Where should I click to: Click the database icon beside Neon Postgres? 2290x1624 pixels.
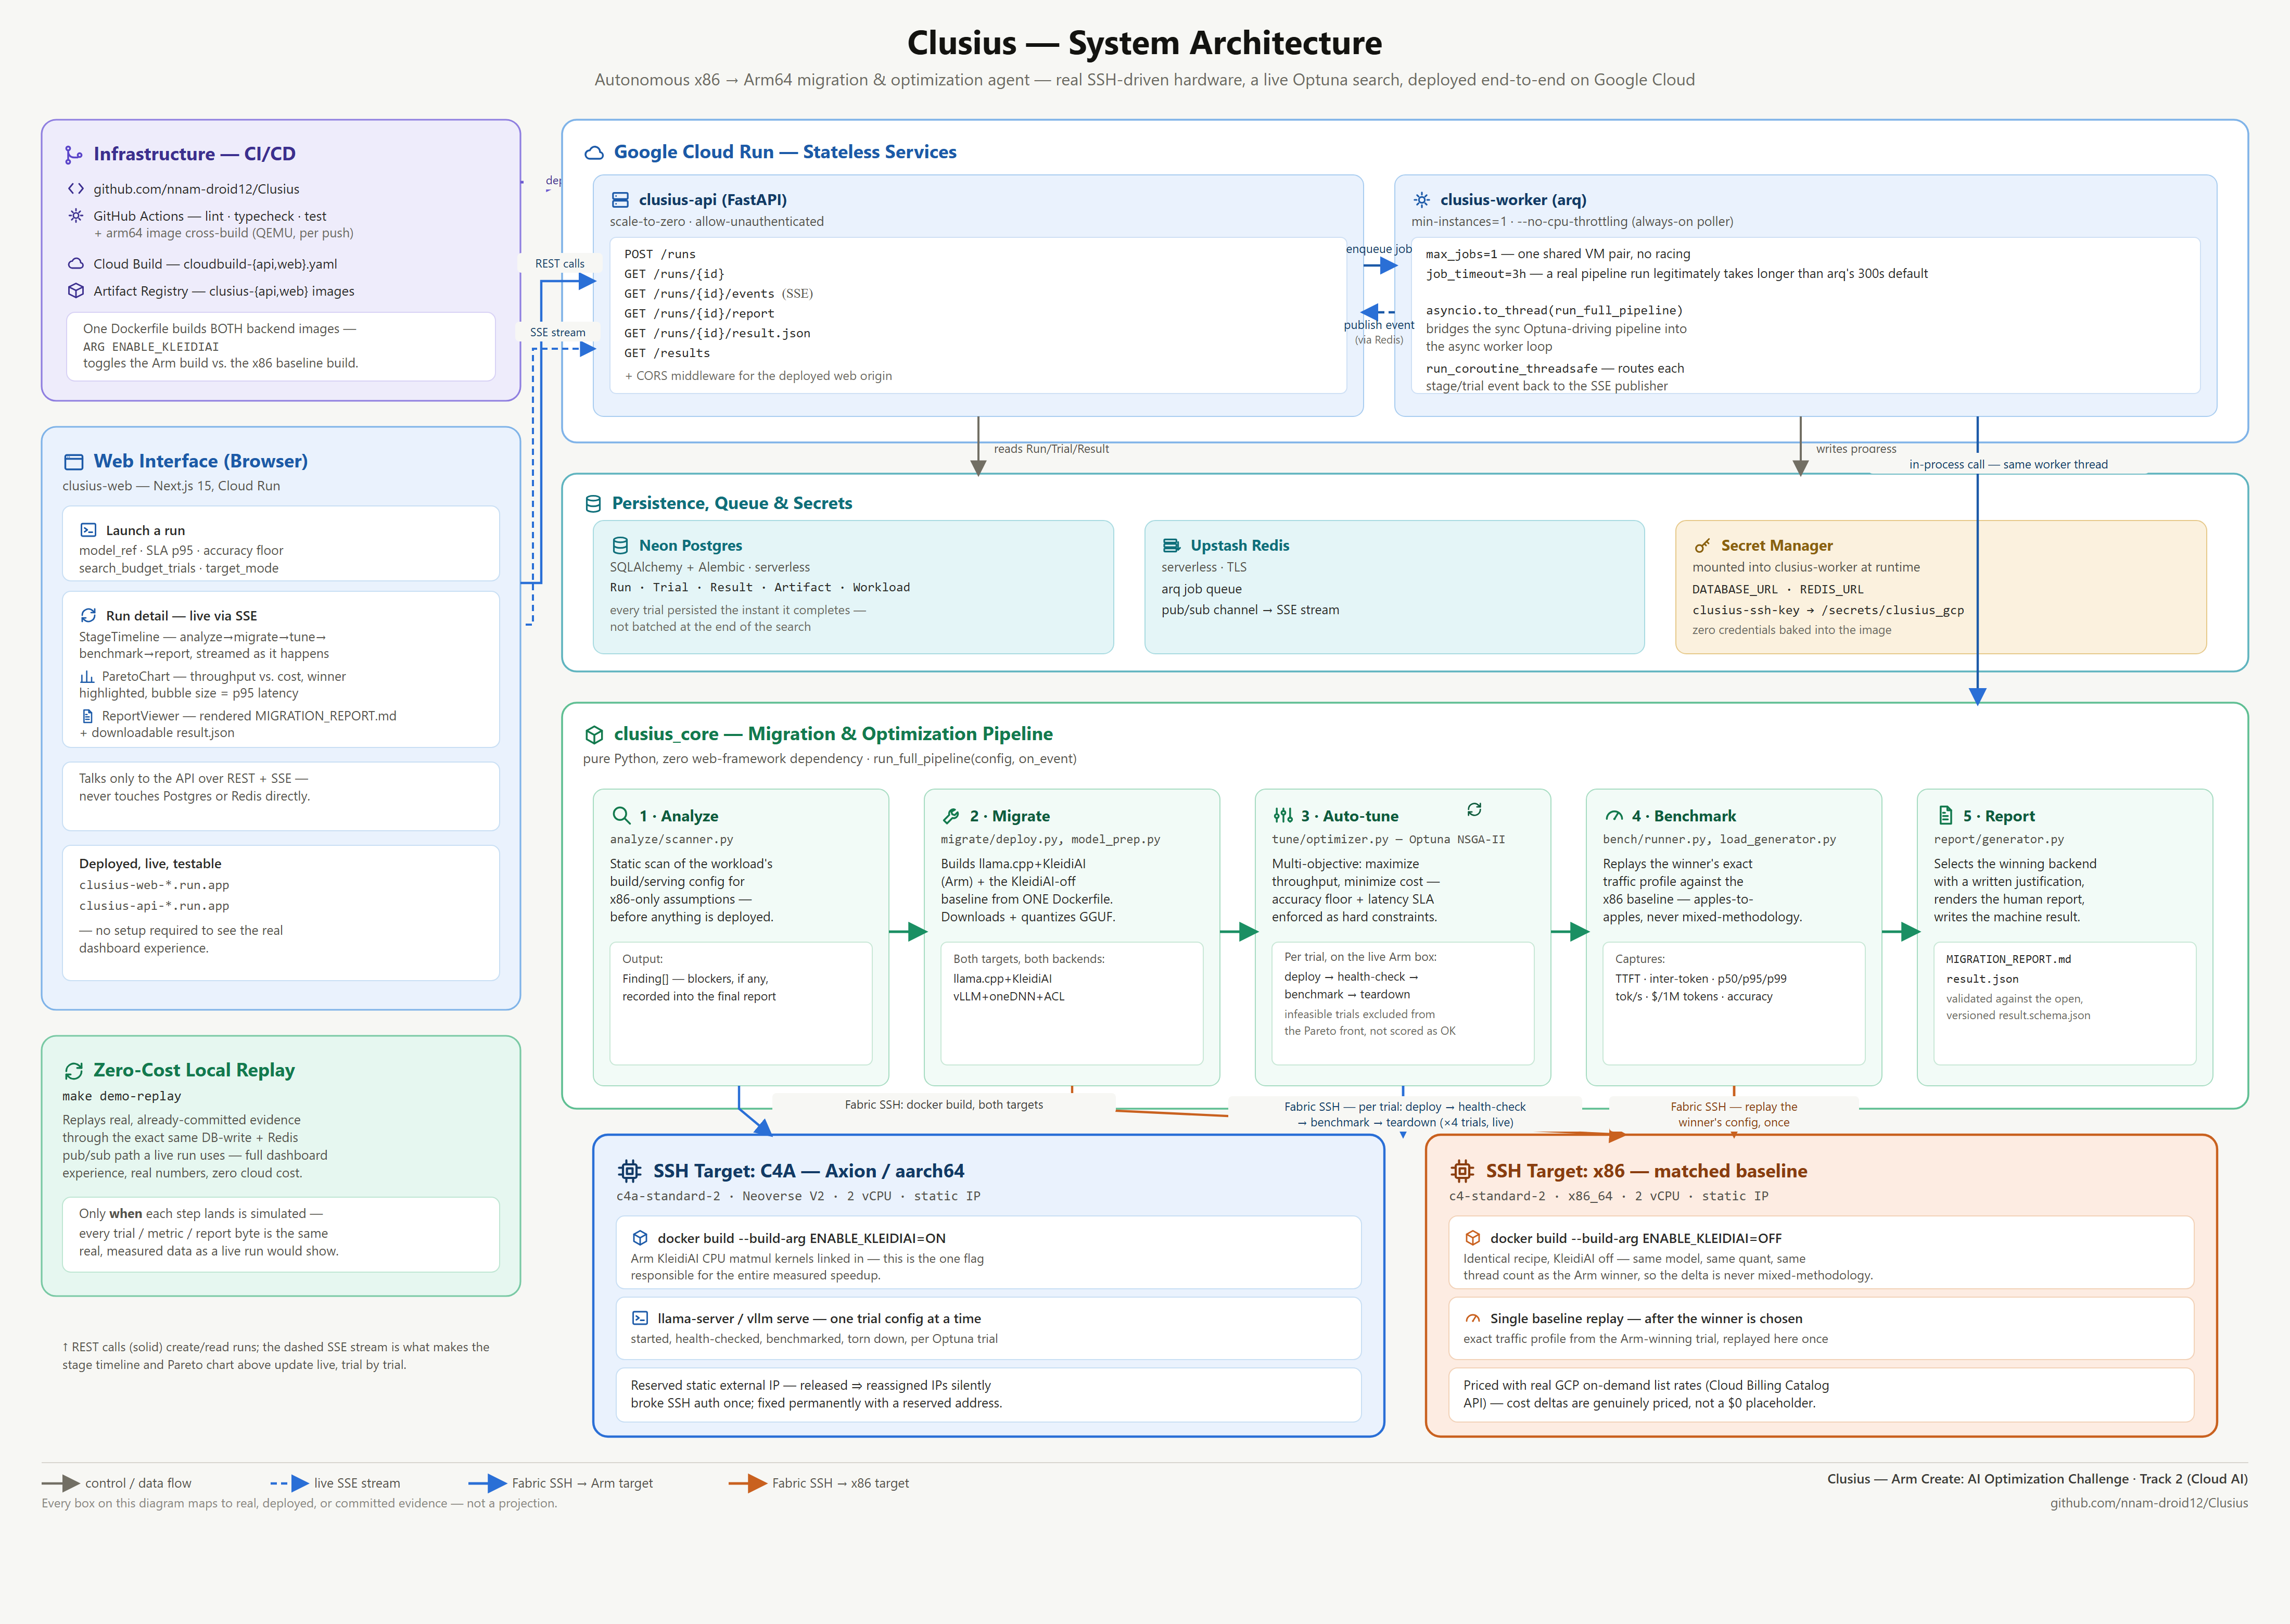tap(620, 545)
